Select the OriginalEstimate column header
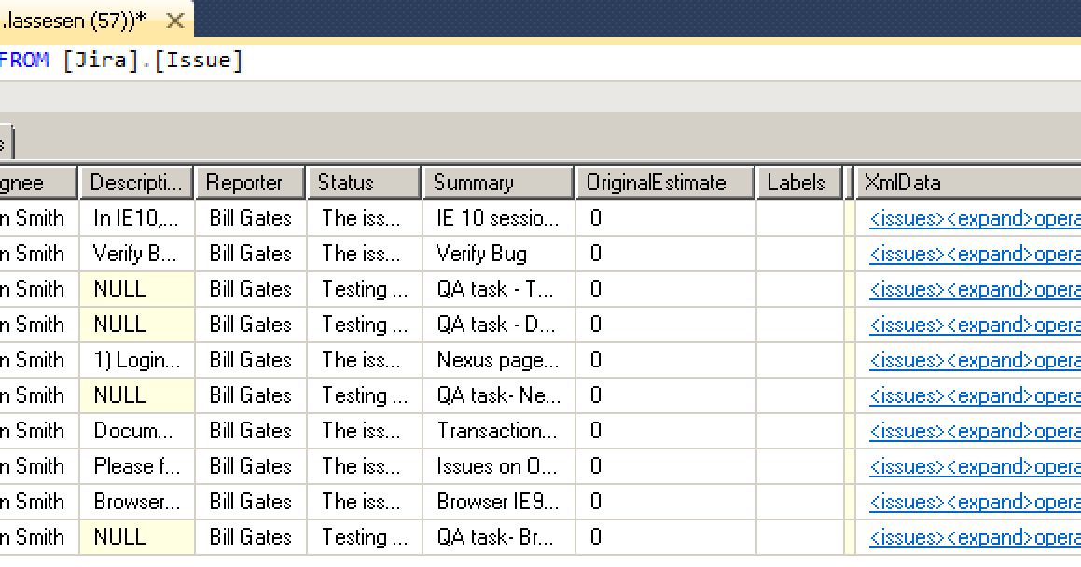 pyautogui.click(x=665, y=182)
